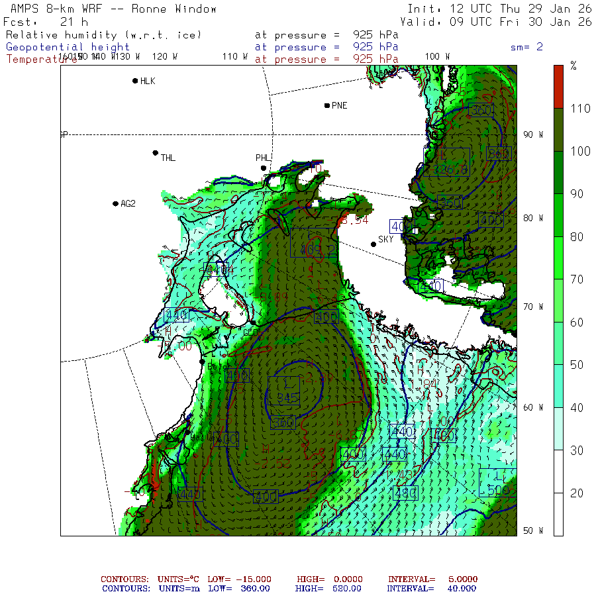
Task: Click the blue 'HIGH= 520.00' legend text
Action: click(328, 589)
